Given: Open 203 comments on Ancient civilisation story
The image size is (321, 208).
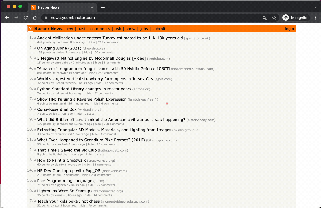Looking at the screenshot, I should pos(108,43).
